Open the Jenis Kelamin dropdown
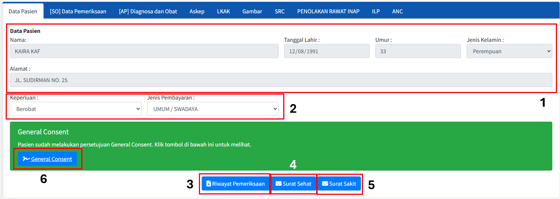Image resolution: width=560 pixels, height=199 pixels. tap(509, 51)
